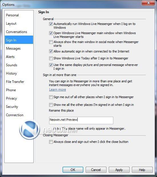
Task: Check sign me out of all other places
Action: pos(51,97)
